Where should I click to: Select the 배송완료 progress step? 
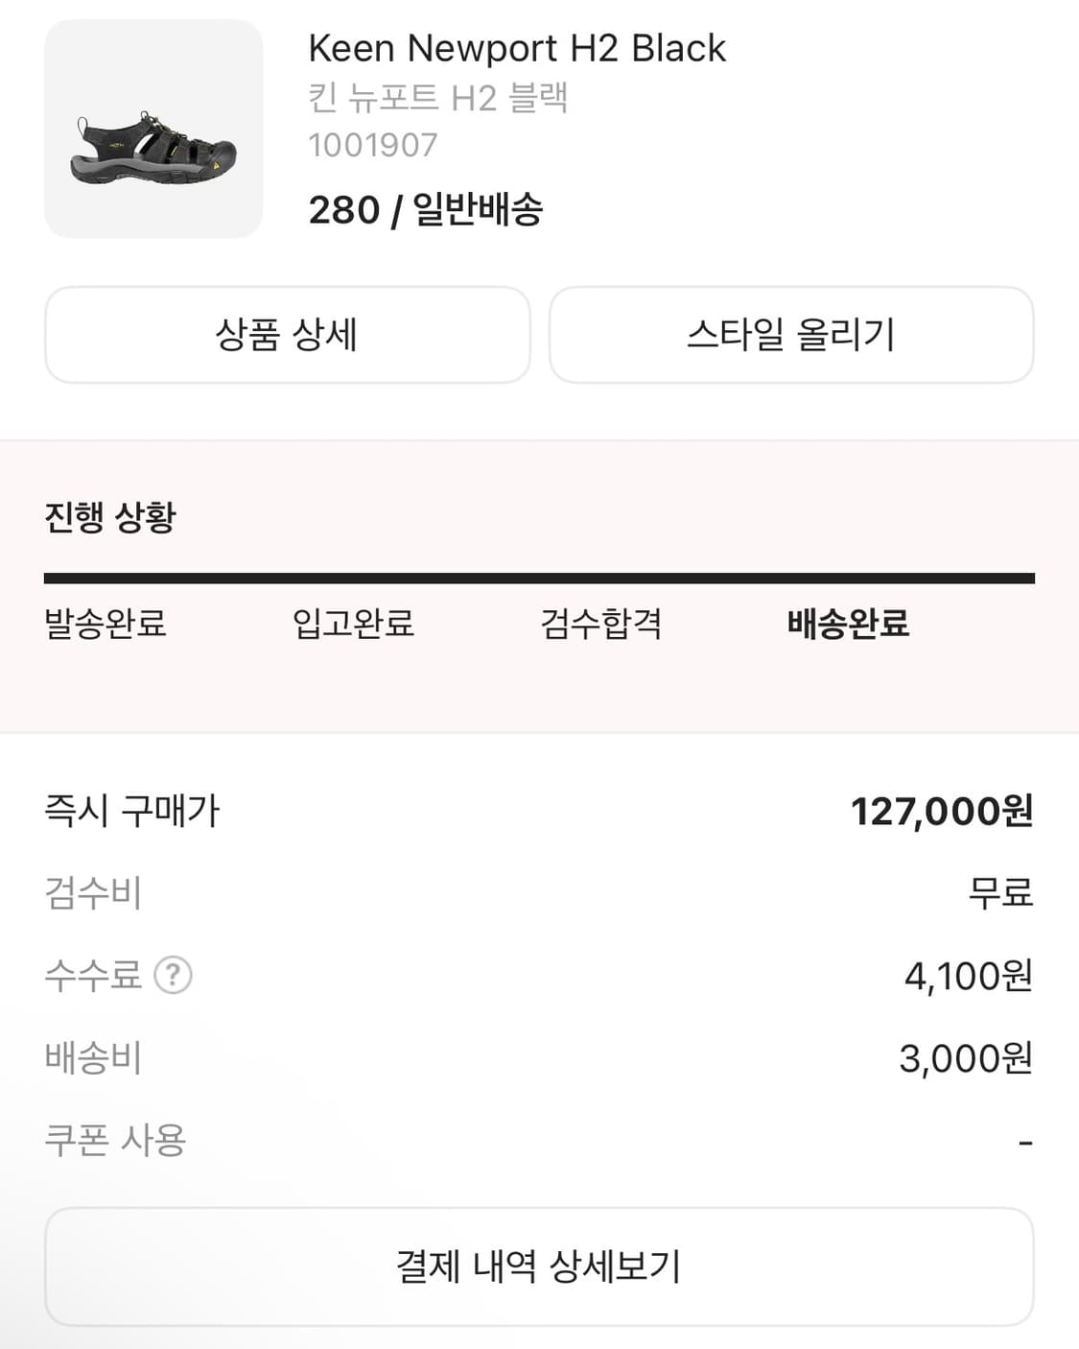tap(848, 624)
